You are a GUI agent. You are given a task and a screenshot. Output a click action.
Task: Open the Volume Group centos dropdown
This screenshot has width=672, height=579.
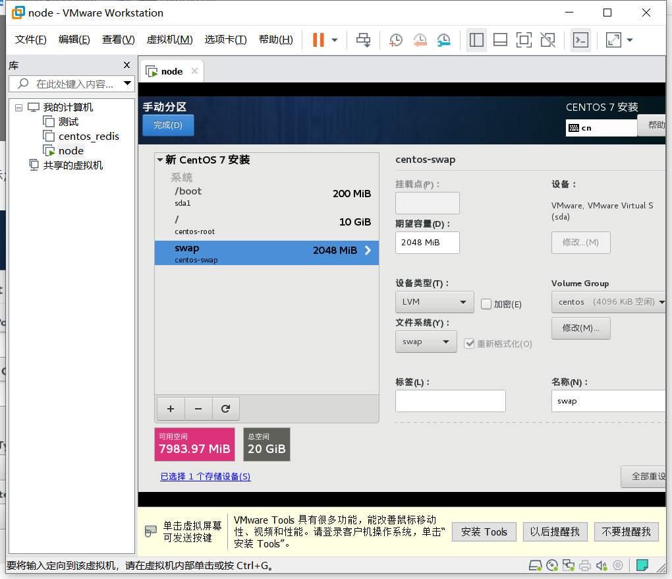[x=609, y=302]
